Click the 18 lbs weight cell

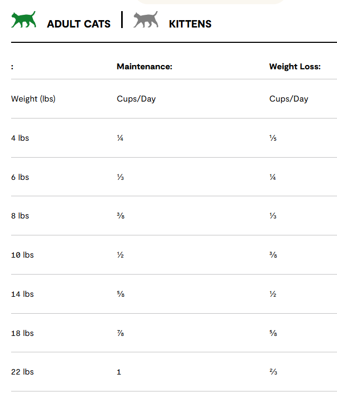[22, 333]
